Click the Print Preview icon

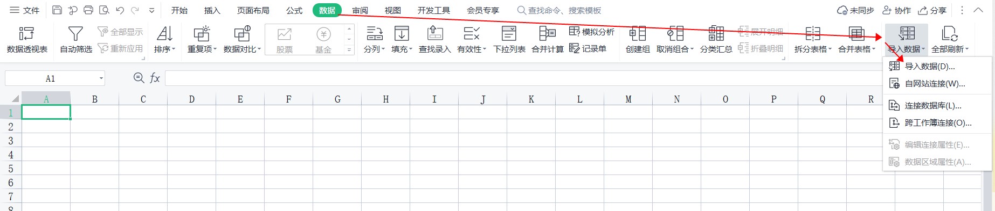click(x=104, y=10)
